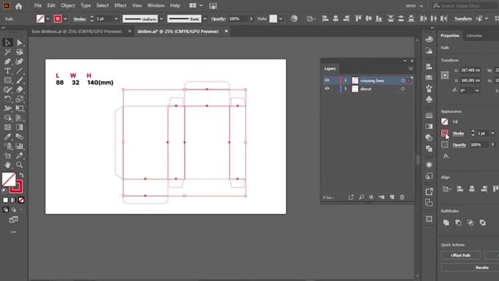Locate object using Layers panel magnifier
Image resolution: width=499 pixels, height=281 pixels.
click(x=361, y=197)
